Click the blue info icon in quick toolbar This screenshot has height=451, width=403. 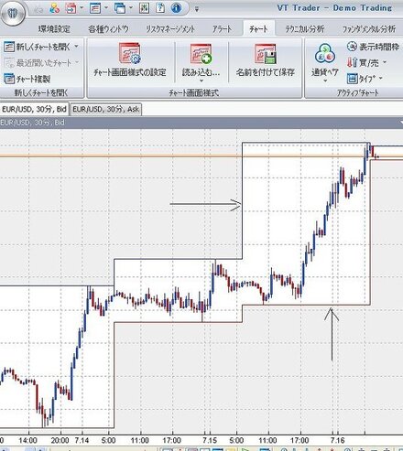coord(176,8)
